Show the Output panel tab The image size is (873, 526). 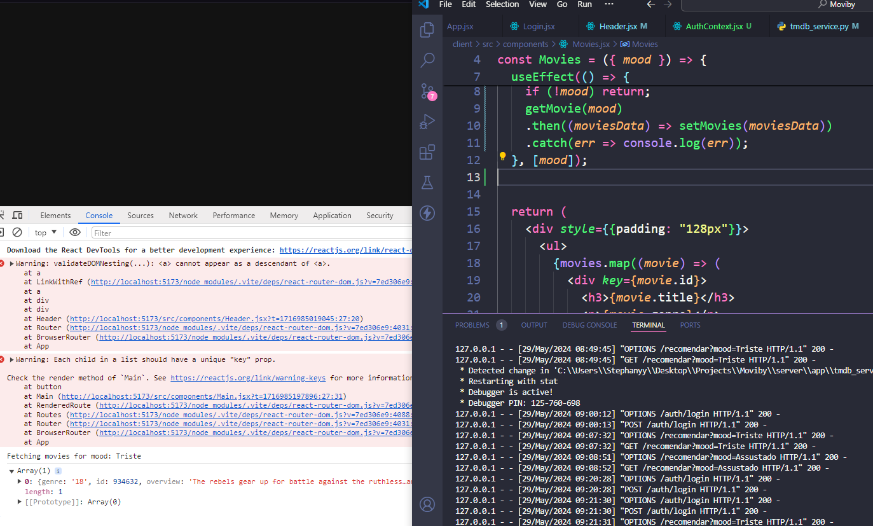(x=534, y=325)
